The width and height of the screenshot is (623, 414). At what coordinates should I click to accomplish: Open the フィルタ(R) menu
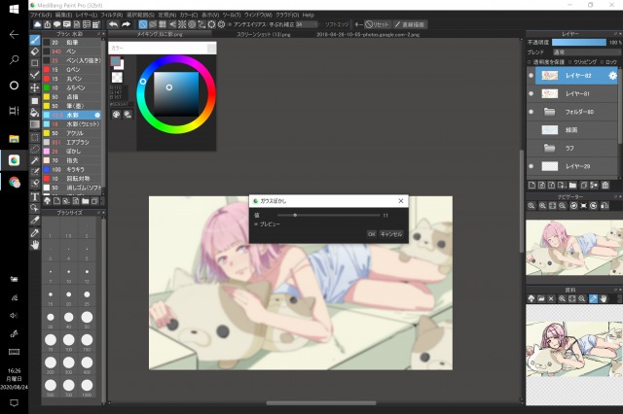tap(111, 16)
